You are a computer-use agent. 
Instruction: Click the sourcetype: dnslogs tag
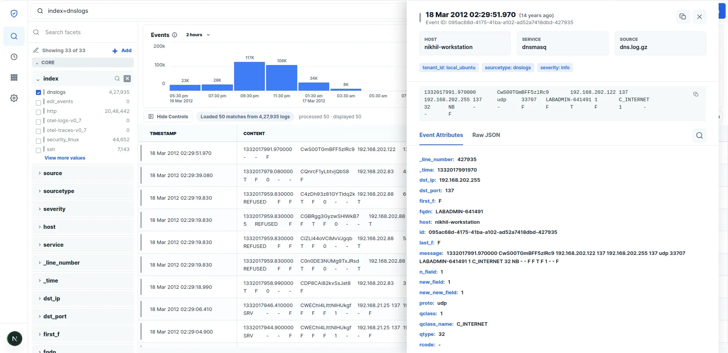point(508,68)
